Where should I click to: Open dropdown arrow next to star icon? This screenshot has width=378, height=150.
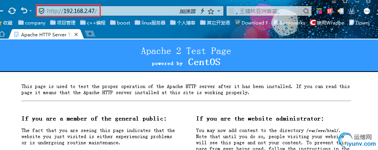tap(219, 11)
